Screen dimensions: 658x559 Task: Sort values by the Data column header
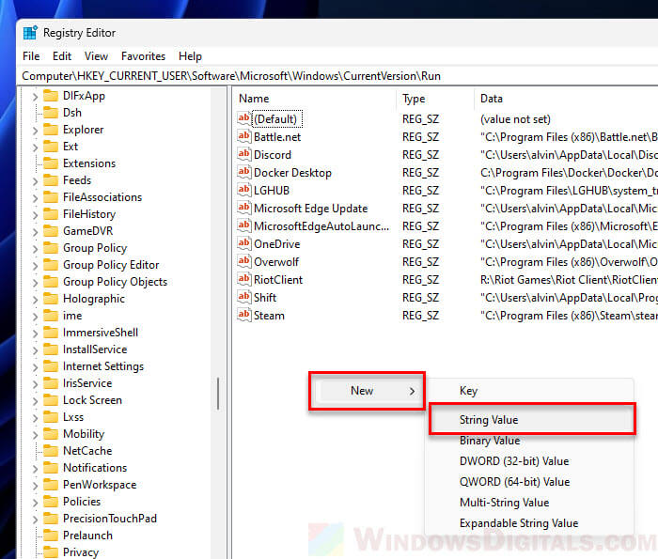[x=567, y=99]
